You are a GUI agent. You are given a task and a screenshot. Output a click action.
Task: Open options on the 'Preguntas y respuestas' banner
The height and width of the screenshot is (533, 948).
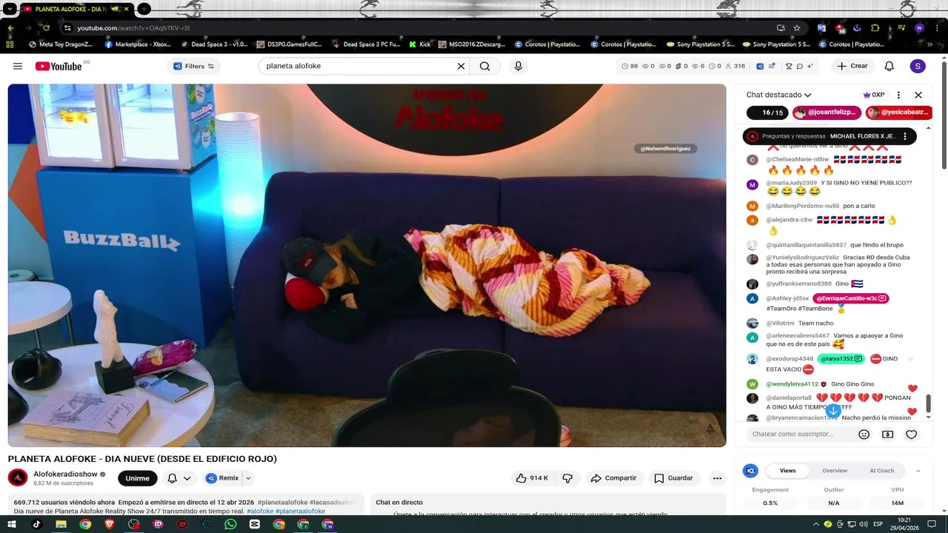click(x=905, y=136)
